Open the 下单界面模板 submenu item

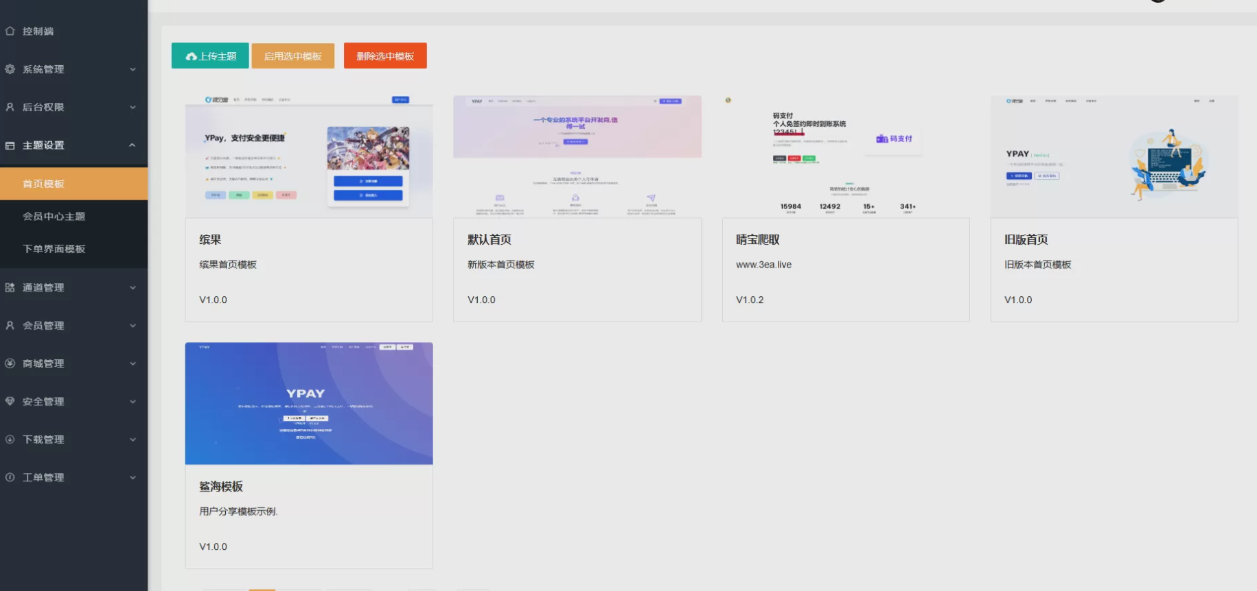(x=73, y=249)
